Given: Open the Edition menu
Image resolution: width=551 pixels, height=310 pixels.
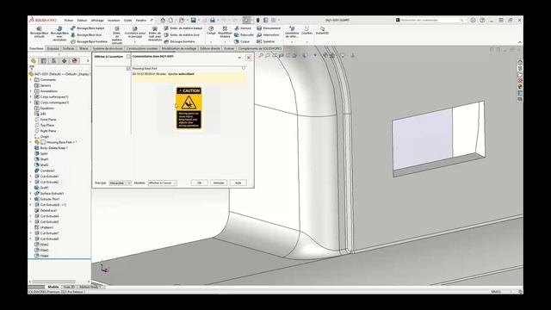Looking at the screenshot, I should click(83, 21).
